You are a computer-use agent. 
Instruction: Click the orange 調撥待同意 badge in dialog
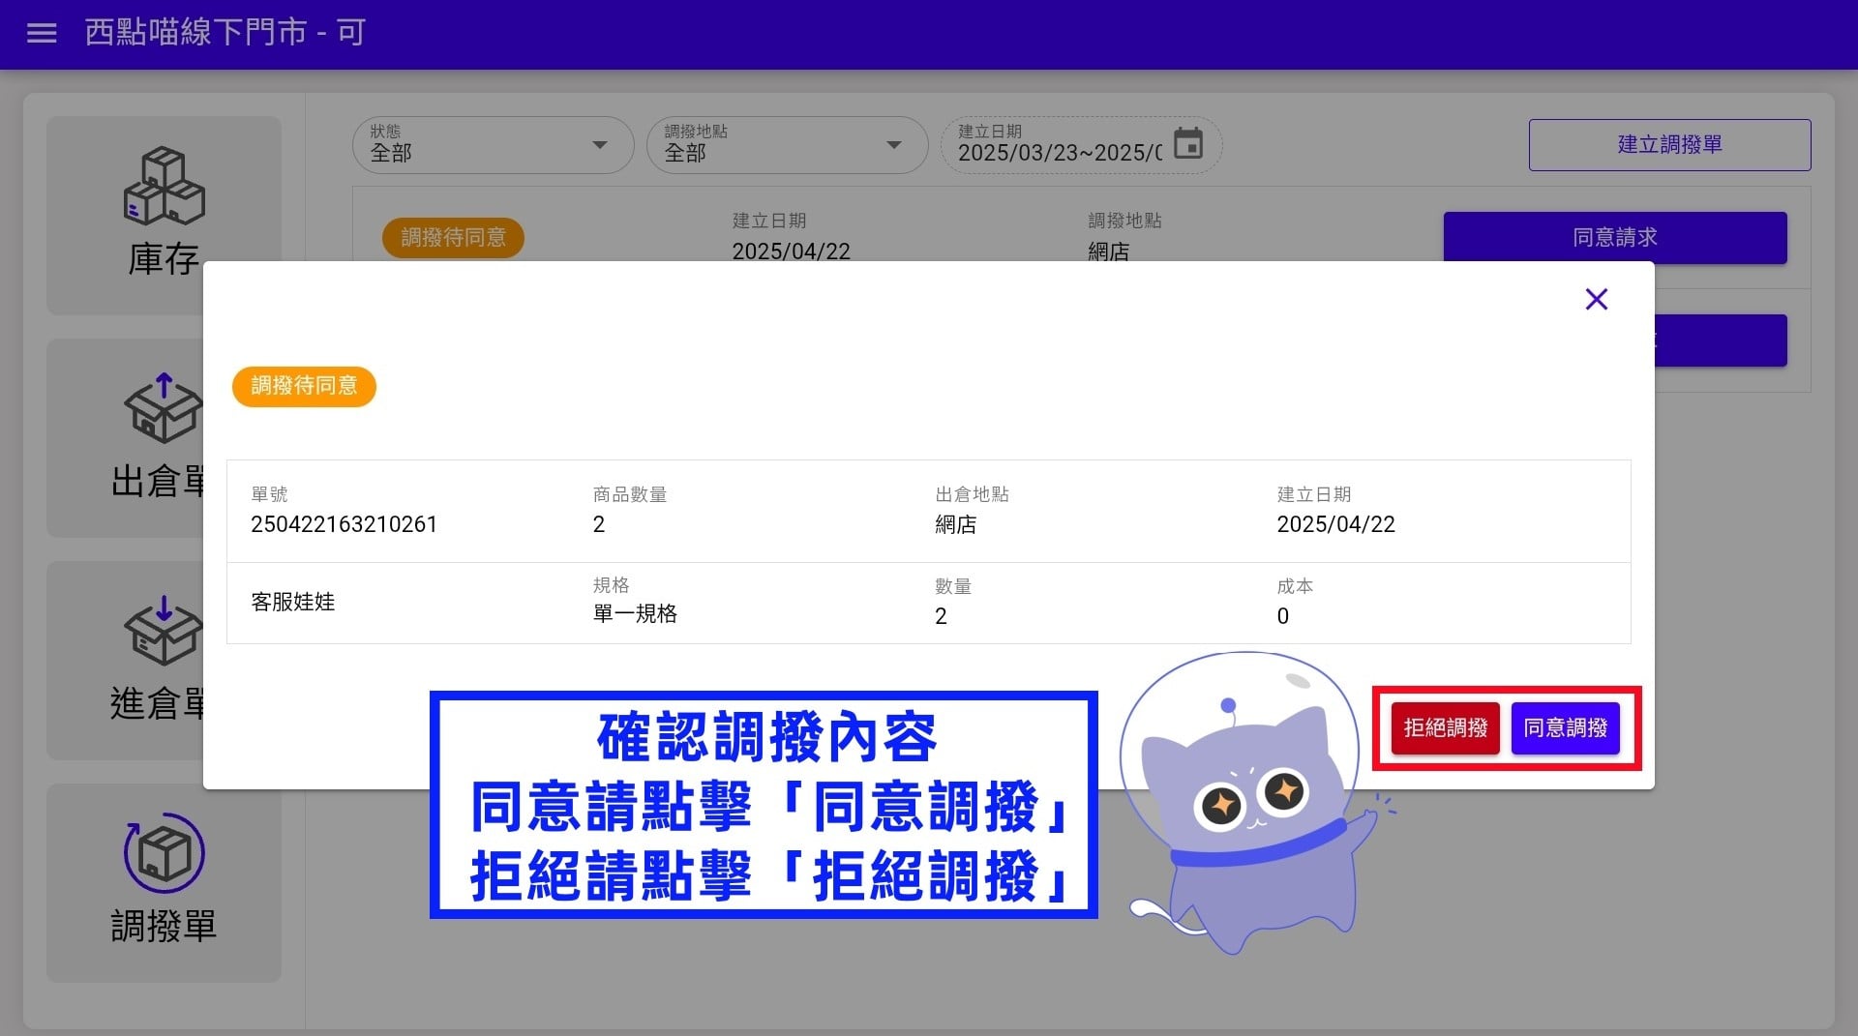coord(304,386)
